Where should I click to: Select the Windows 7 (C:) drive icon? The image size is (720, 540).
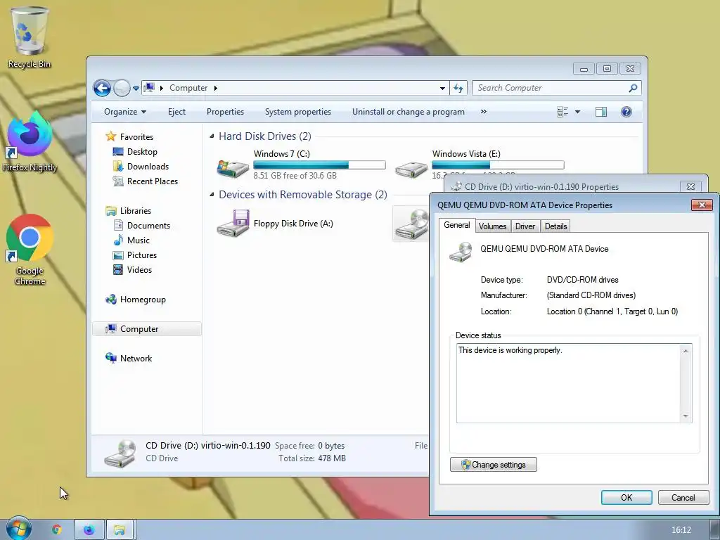pyautogui.click(x=233, y=168)
